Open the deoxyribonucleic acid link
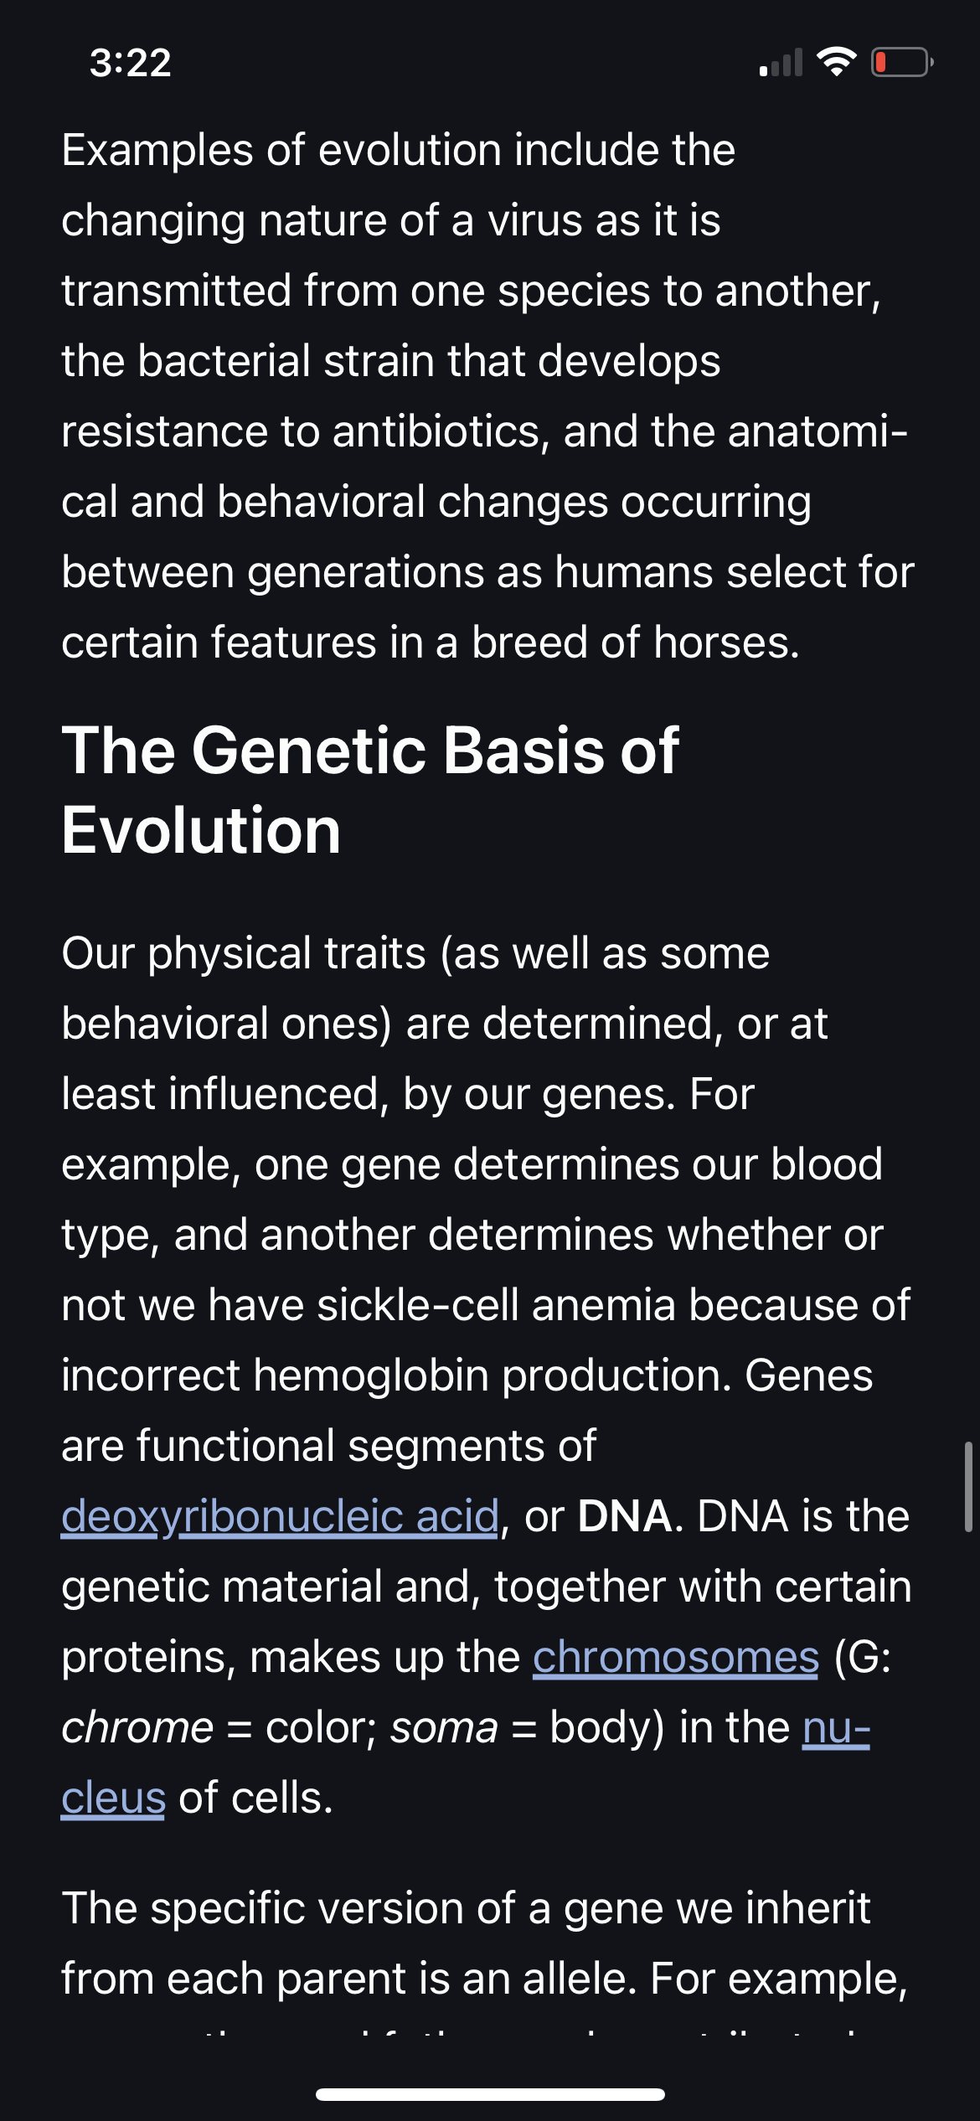 280,1517
